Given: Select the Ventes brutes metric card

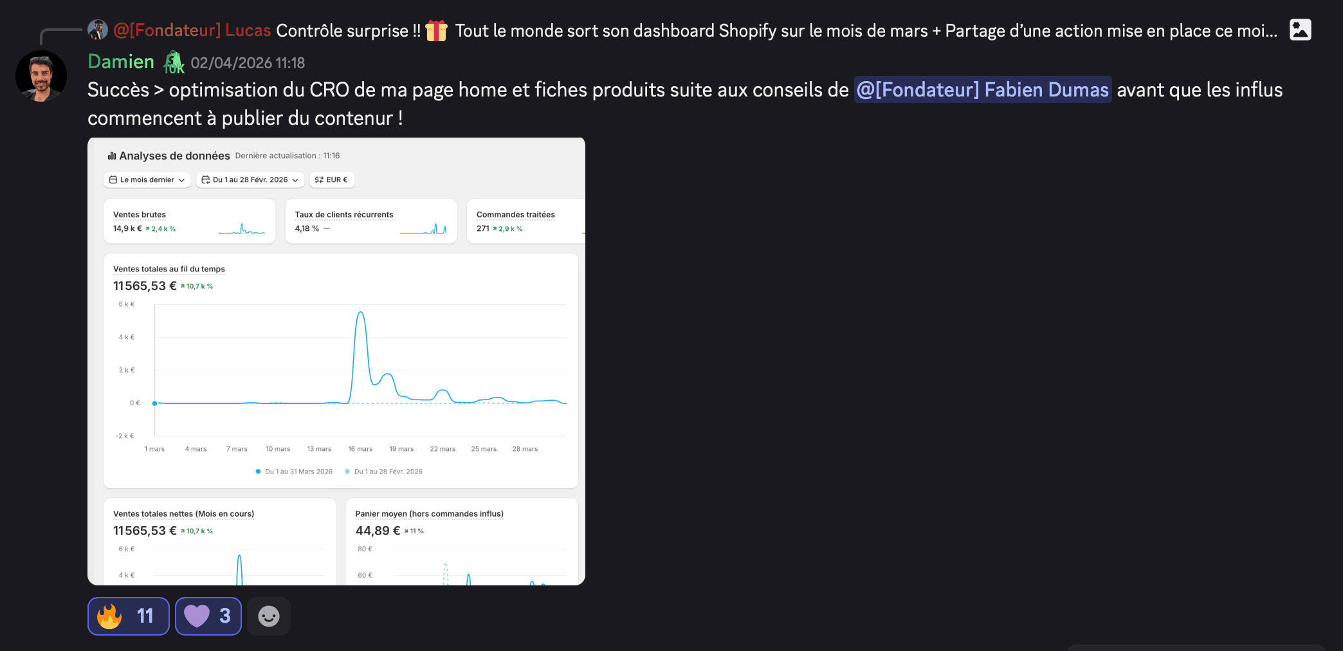Looking at the screenshot, I should click(x=190, y=221).
